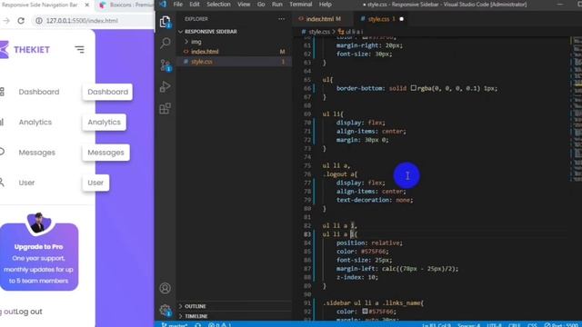Click the User sidebar link
The height and width of the screenshot is (327, 582).
[x=26, y=183]
